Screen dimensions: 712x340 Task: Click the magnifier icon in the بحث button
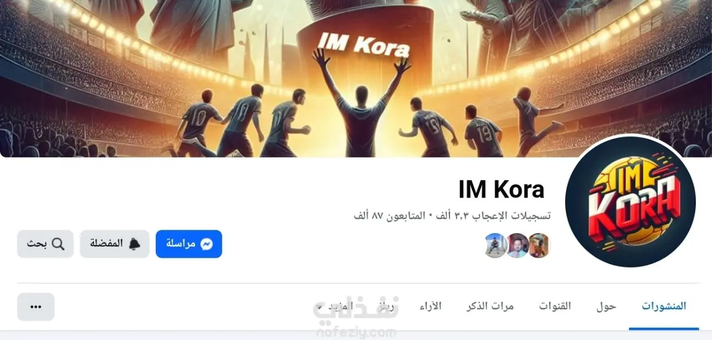pyautogui.click(x=58, y=244)
